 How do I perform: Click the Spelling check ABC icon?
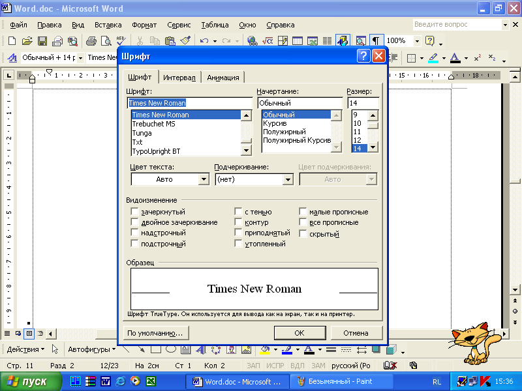tap(121, 41)
